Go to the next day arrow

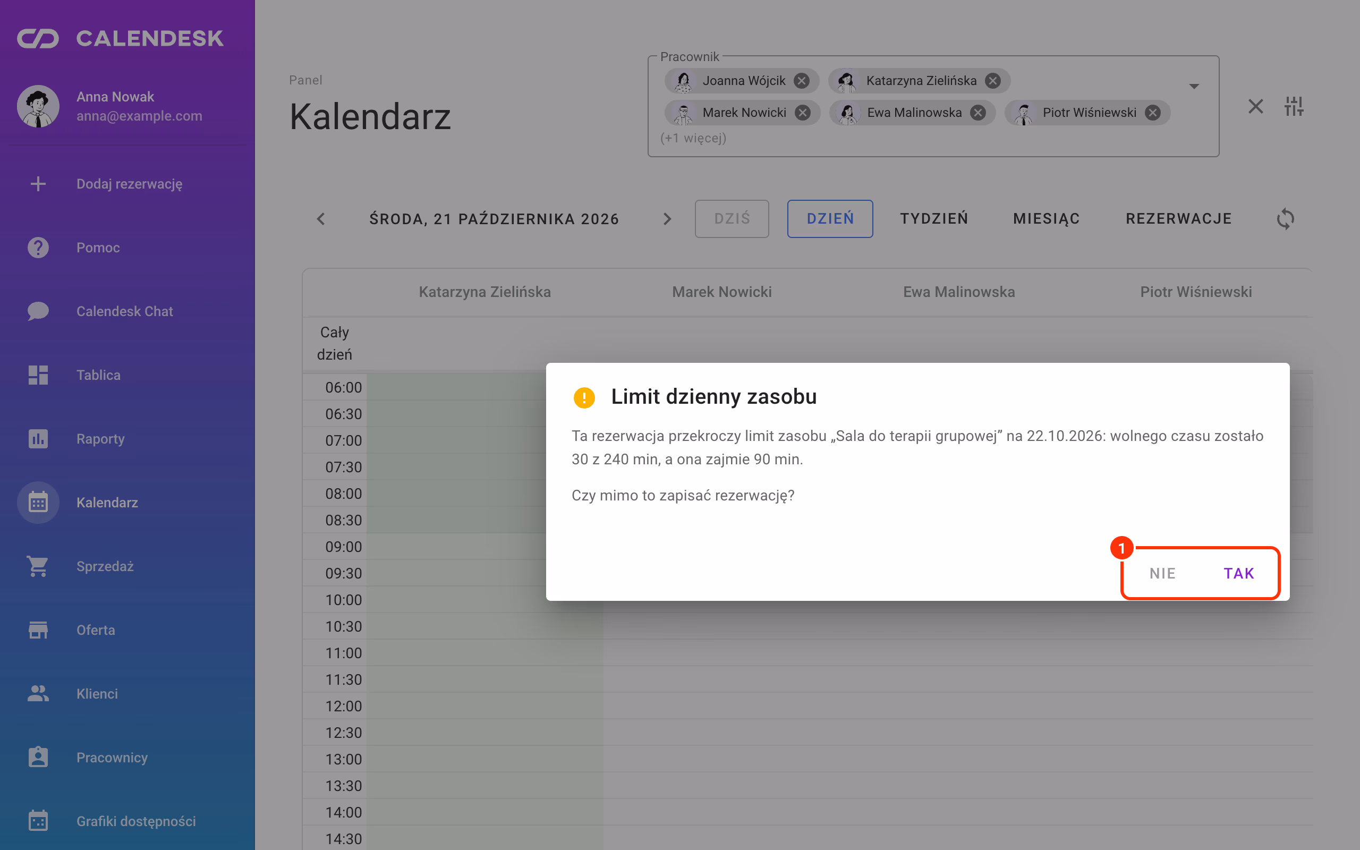click(667, 219)
